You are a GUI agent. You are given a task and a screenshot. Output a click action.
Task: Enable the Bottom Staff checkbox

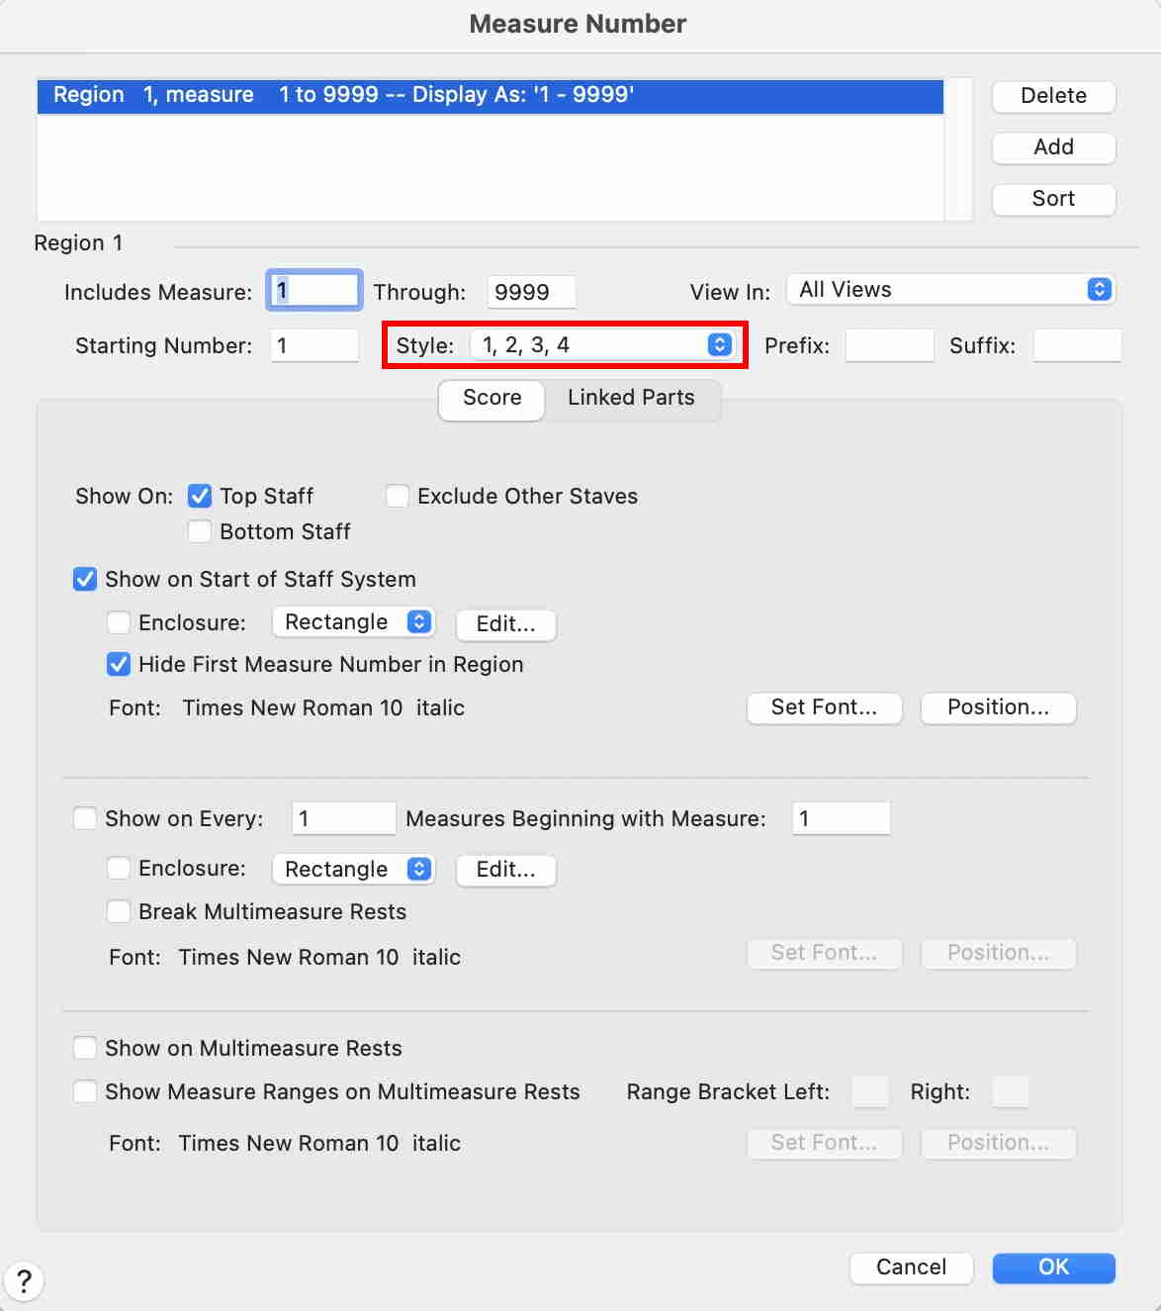point(200,531)
